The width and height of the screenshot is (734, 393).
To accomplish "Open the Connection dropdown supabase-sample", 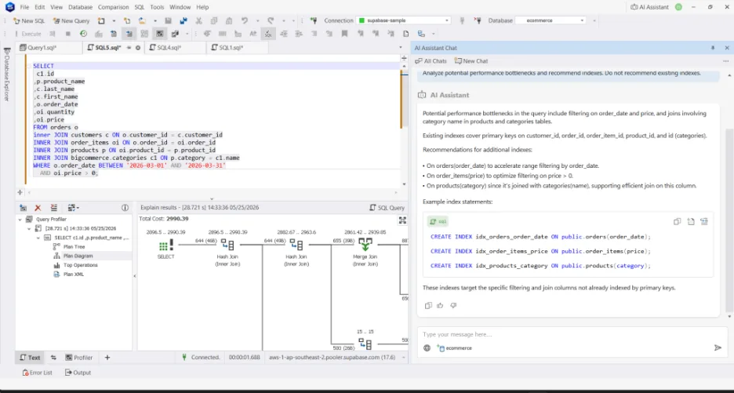I will tap(404, 20).
